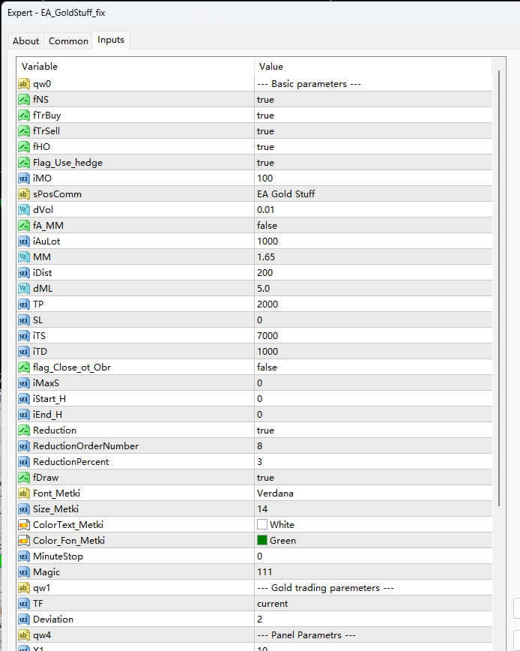
Task: Click the iDist integer icon
Action: pyautogui.click(x=24, y=273)
